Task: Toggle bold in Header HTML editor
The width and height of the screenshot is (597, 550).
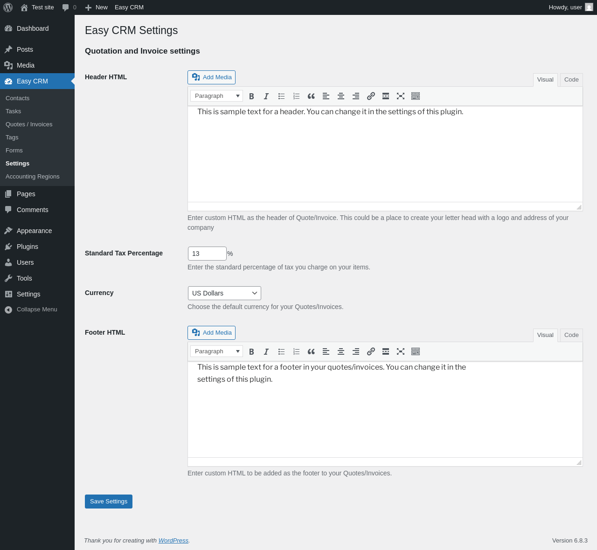Action: 251,96
